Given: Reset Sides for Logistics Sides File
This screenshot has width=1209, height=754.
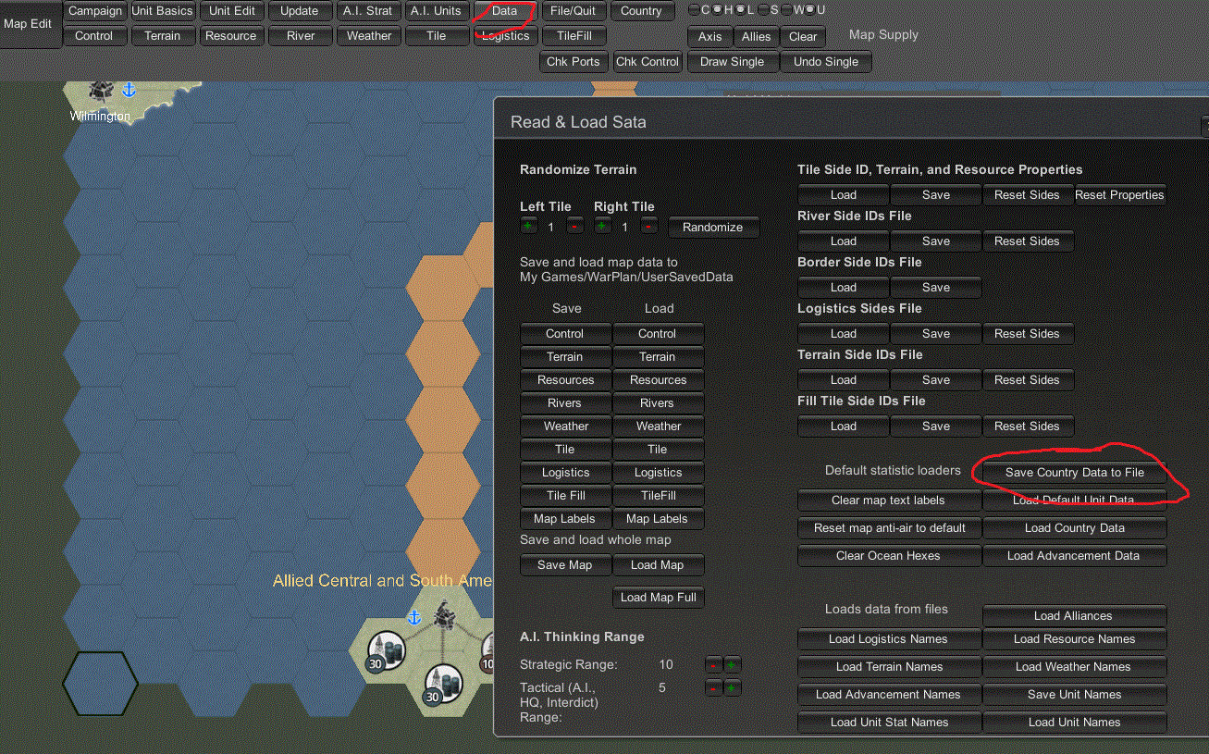Looking at the screenshot, I should pyautogui.click(x=1028, y=334).
